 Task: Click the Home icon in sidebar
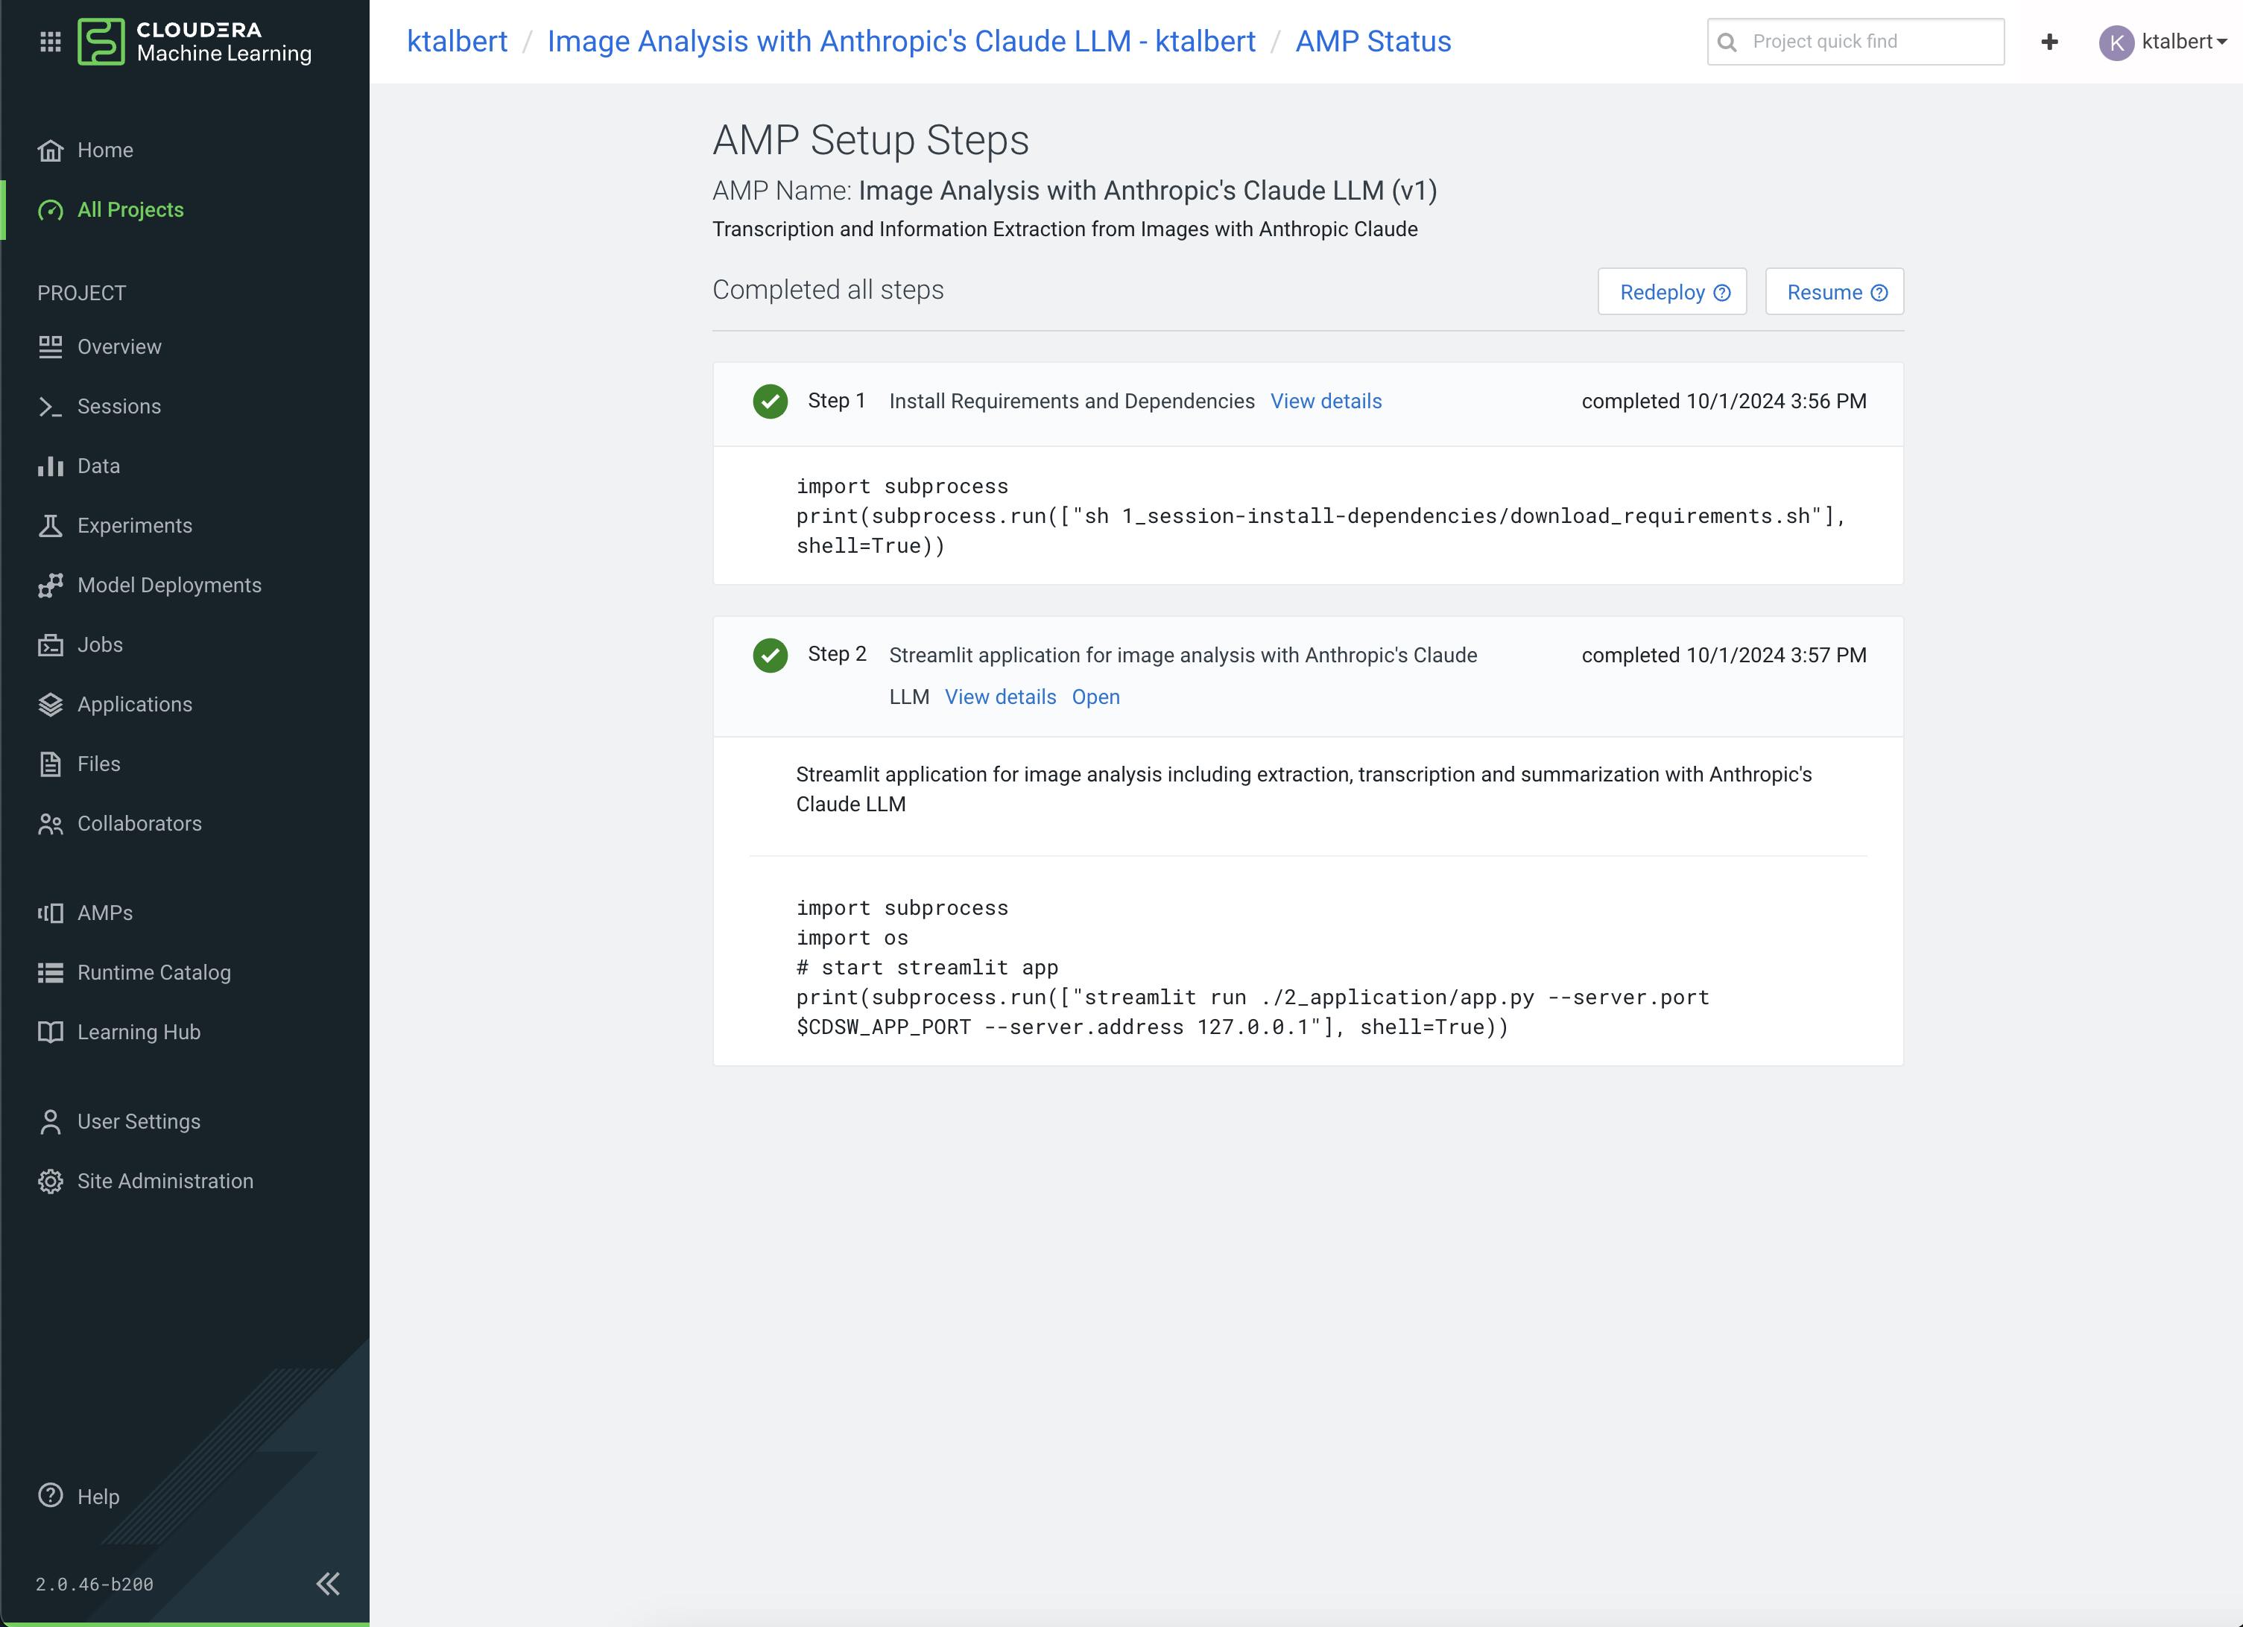[x=51, y=150]
